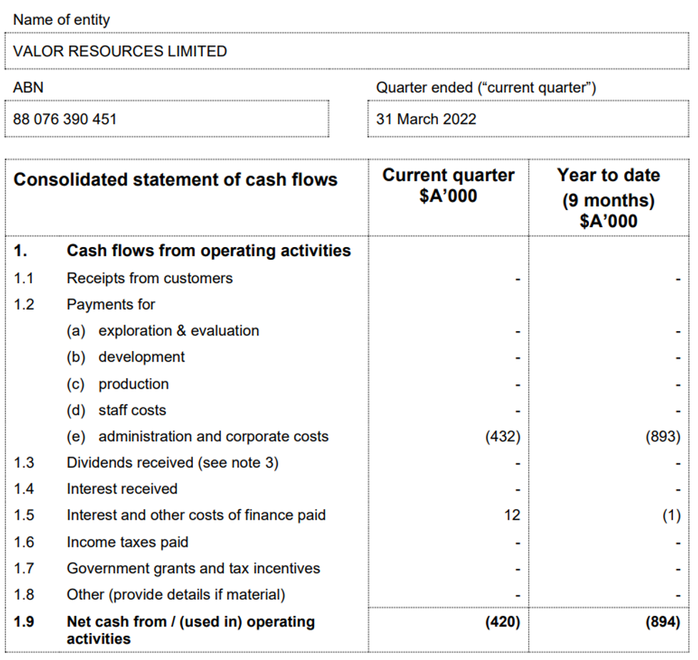Click the staff costs row label
698x660 pixels.
(132, 410)
